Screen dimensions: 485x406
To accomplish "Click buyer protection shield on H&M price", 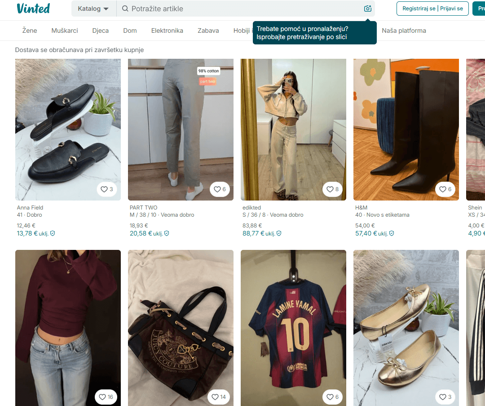I will click(392, 233).
